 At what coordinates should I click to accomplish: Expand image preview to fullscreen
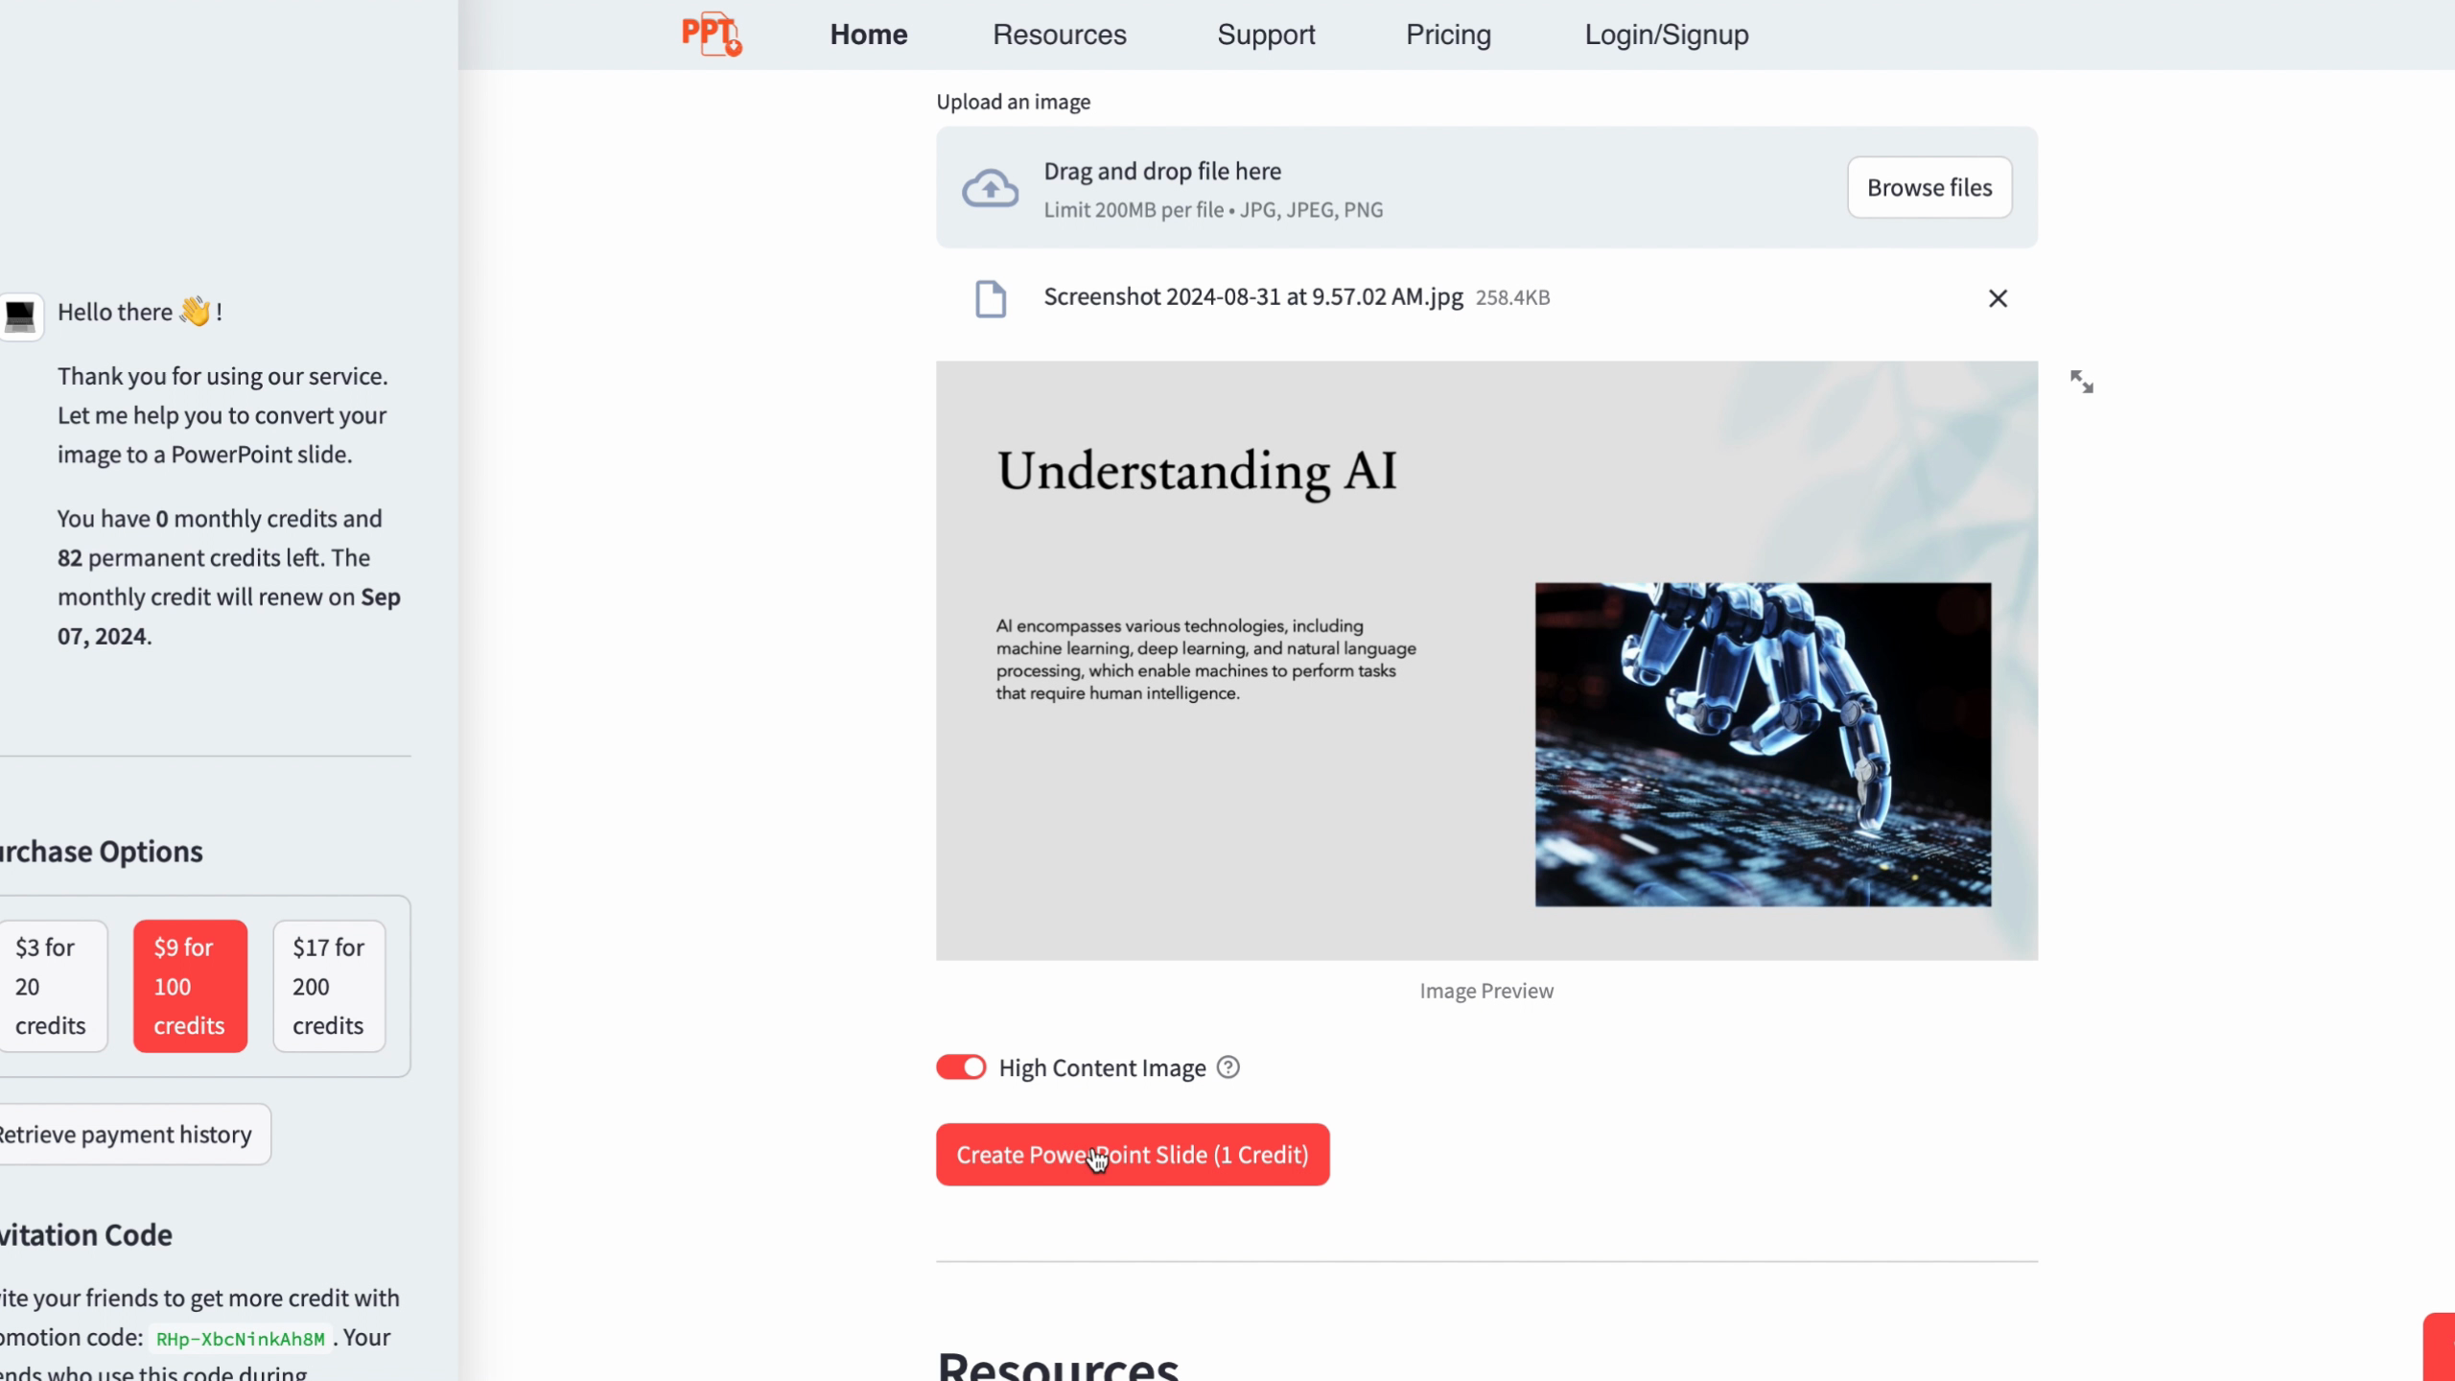(x=2081, y=382)
